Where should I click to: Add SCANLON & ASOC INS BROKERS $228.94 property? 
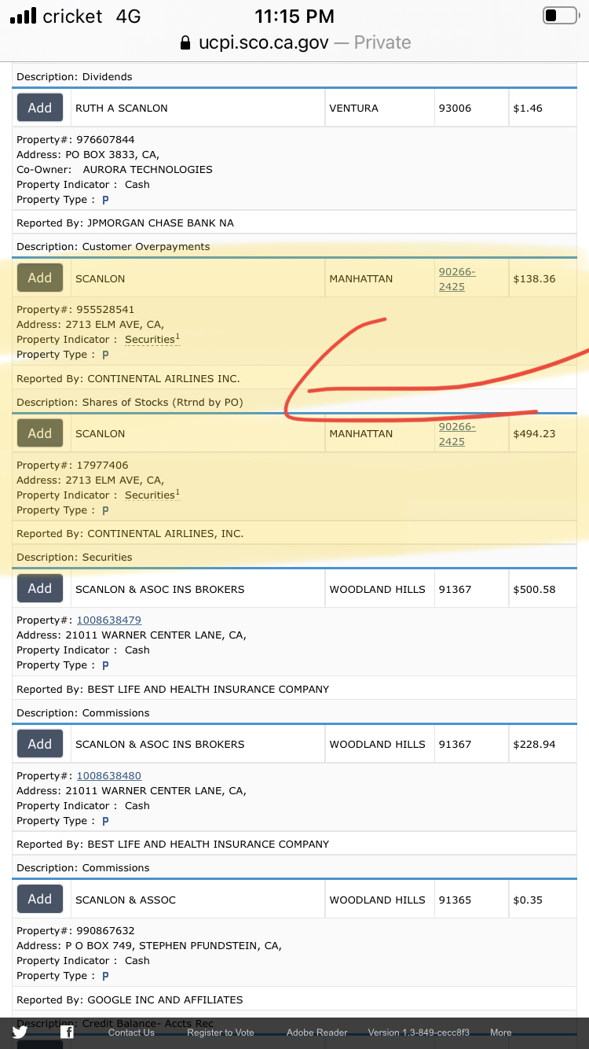[40, 744]
